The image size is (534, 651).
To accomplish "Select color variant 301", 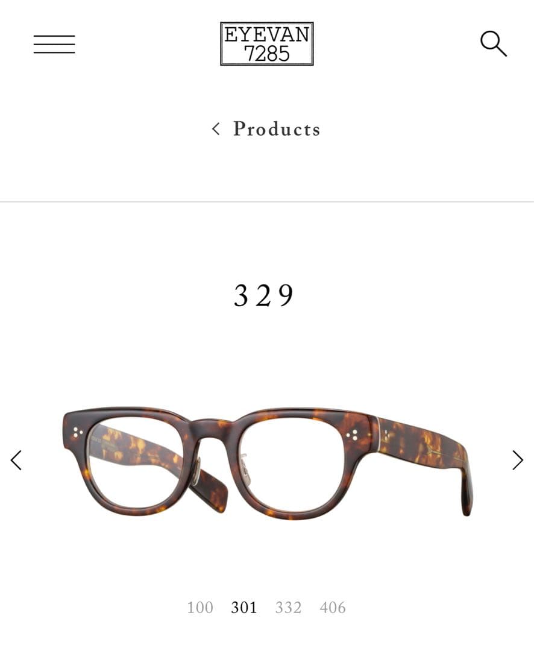I will (x=243, y=608).
